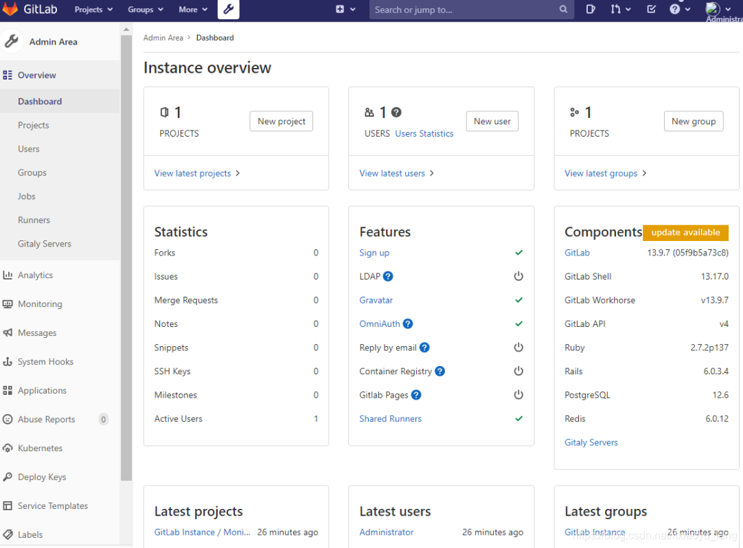The image size is (743, 548).
Task: Click the New project button
Action: point(282,122)
